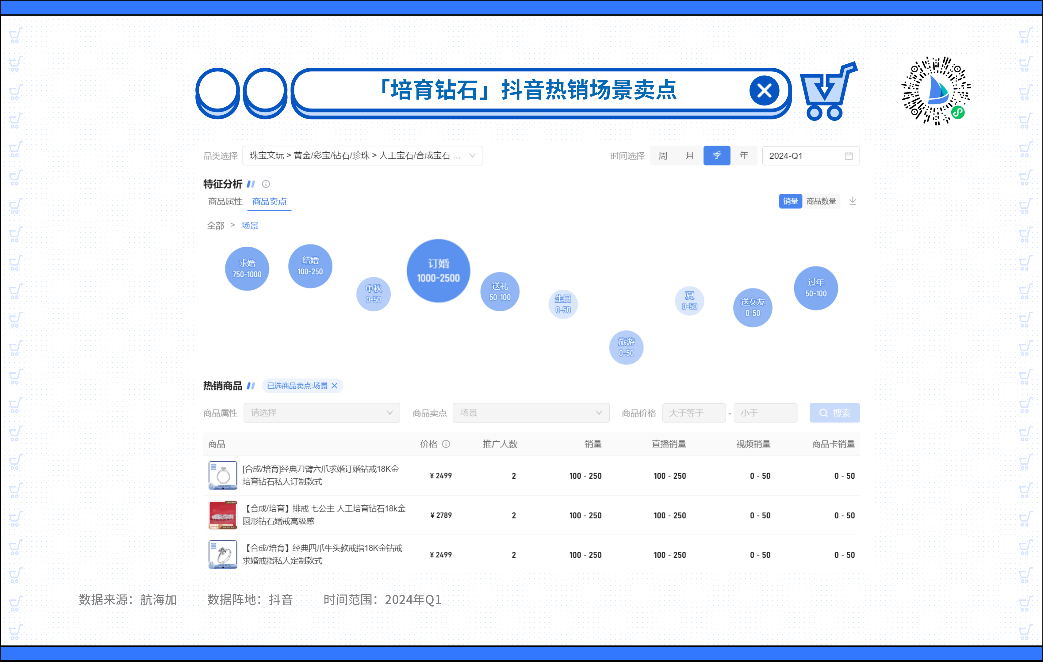Click the 订婚 1000-2500 bubble
Image resolution: width=1043 pixels, height=662 pixels.
(x=438, y=271)
